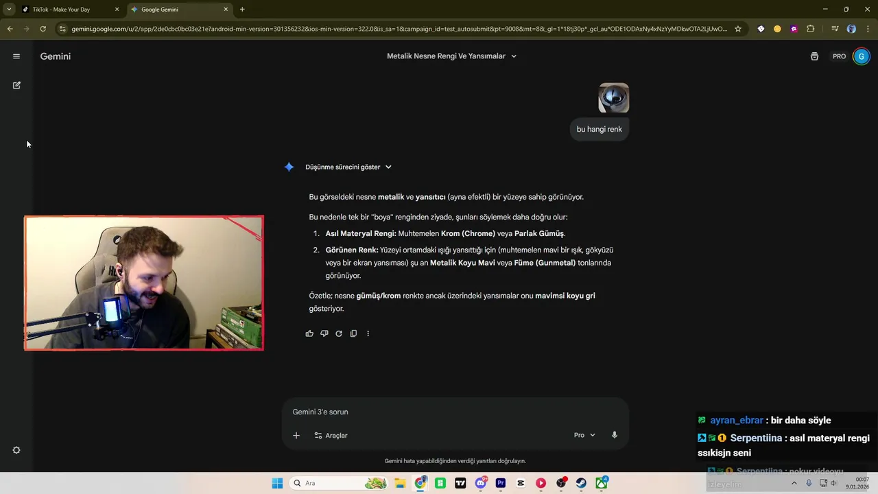Image resolution: width=878 pixels, height=494 pixels.
Task: Click the Windows taskbar search box 'Ara'
Action: point(340,483)
